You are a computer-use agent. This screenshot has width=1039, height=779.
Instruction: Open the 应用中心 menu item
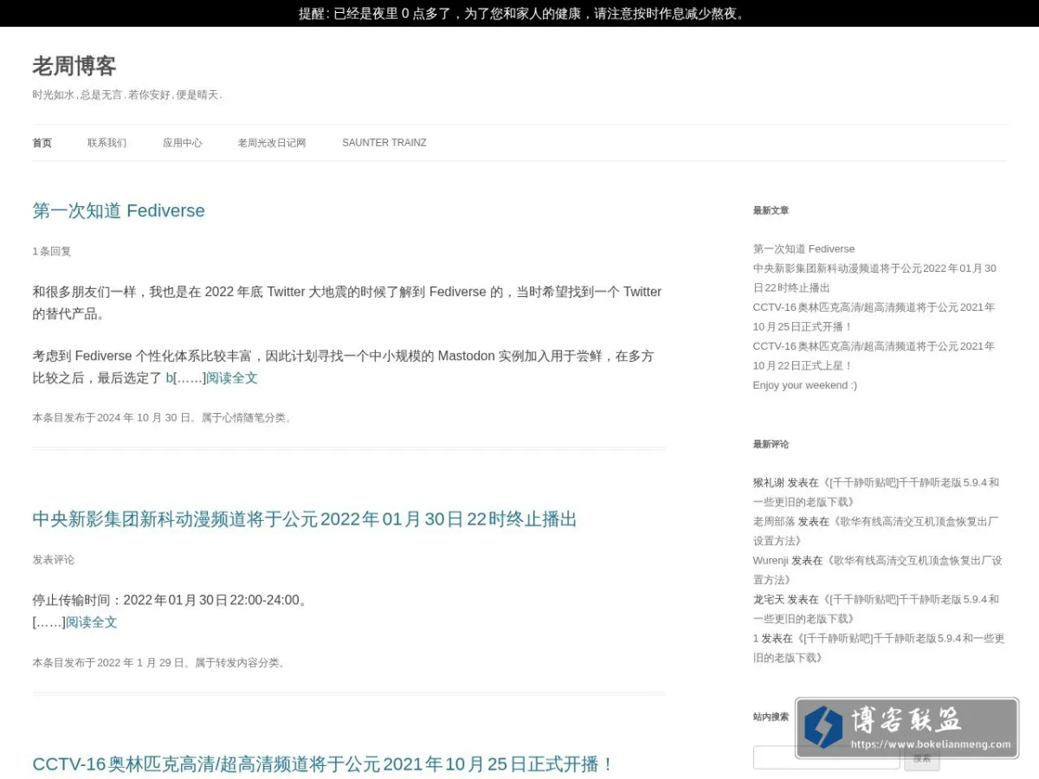pyautogui.click(x=183, y=143)
